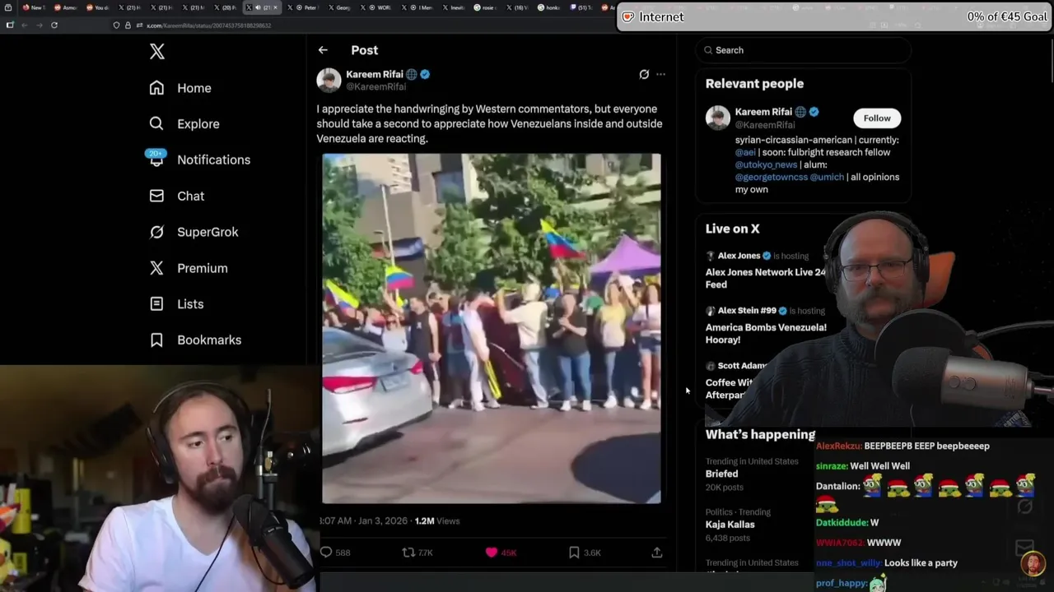Viewport: 1054px width, 592px height.
Task: Click the chat message Looks like a party
Action: coord(921,563)
